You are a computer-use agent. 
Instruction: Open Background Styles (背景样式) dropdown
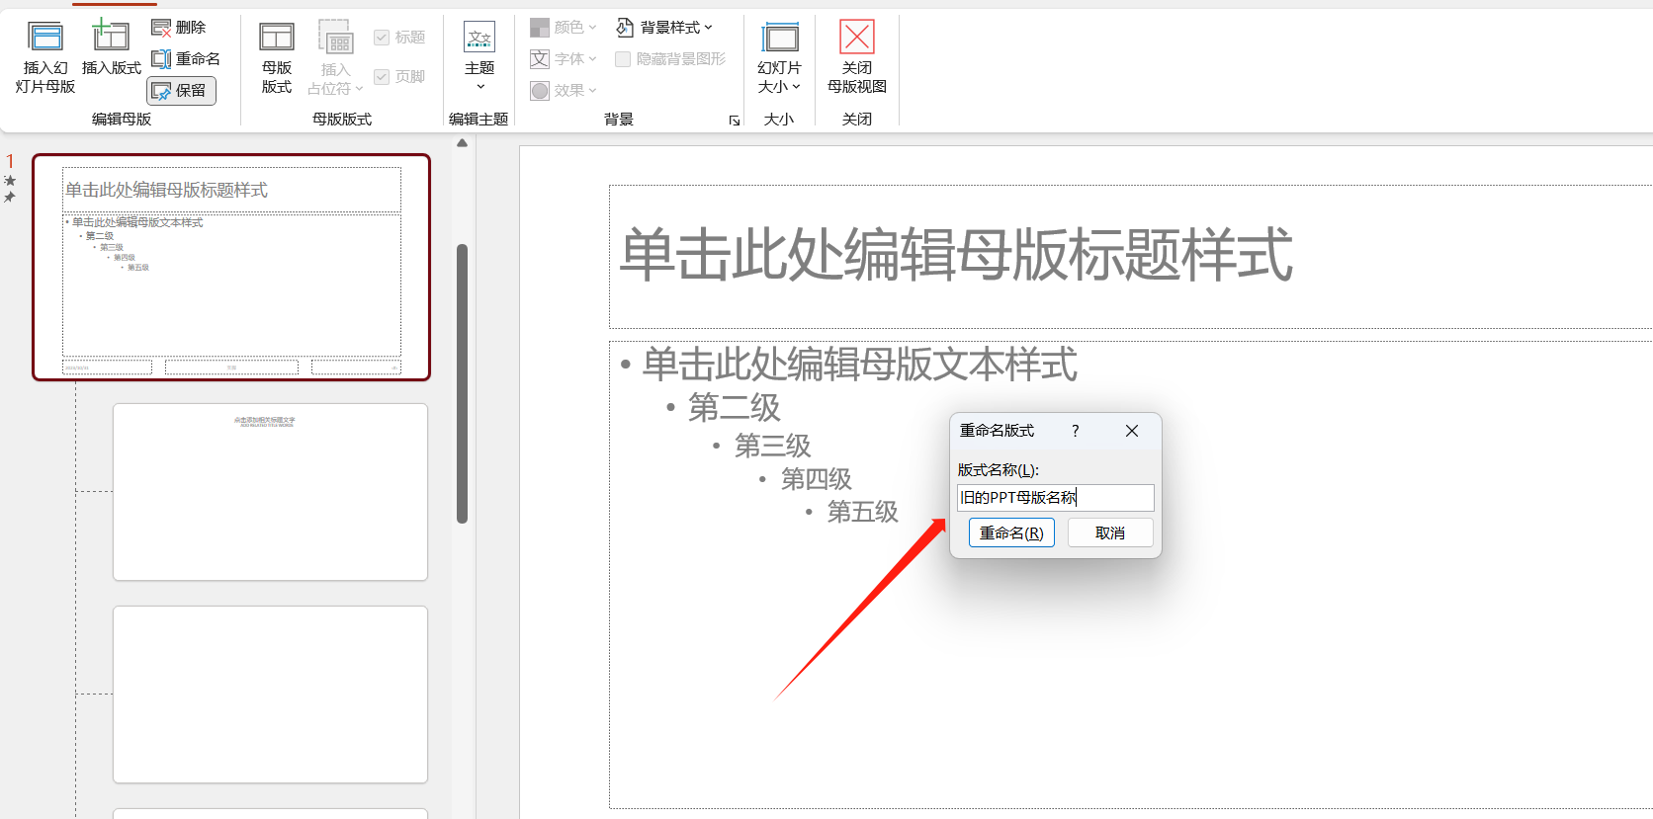664,28
